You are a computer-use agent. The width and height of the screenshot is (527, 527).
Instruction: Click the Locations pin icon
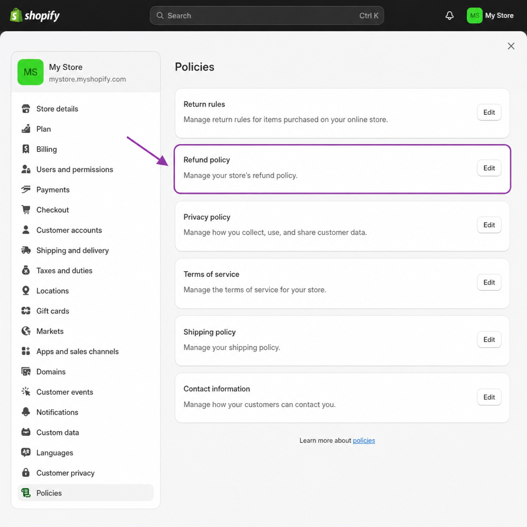pos(26,290)
